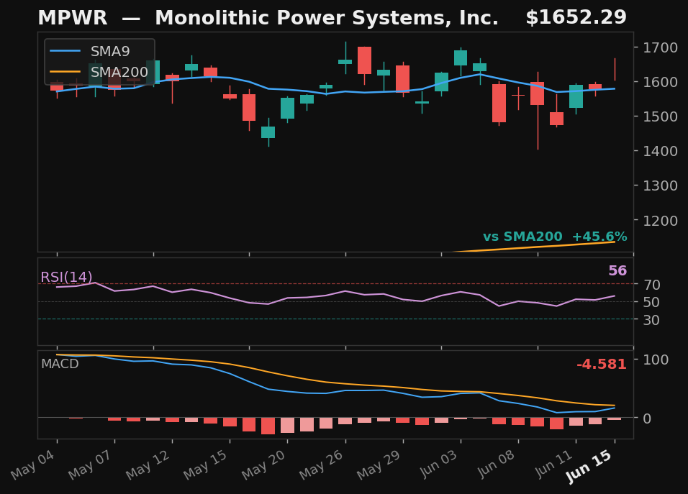The width and height of the screenshot is (688, 494).
Task: Click the lowest green candle near May 20
Action: 268,132
